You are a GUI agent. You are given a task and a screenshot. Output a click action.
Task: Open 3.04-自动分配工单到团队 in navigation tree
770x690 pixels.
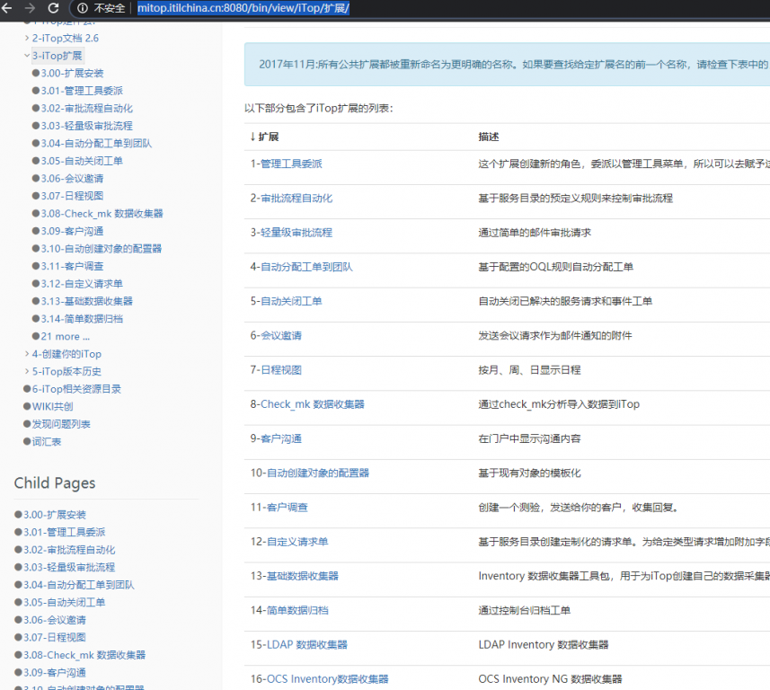pos(96,144)
